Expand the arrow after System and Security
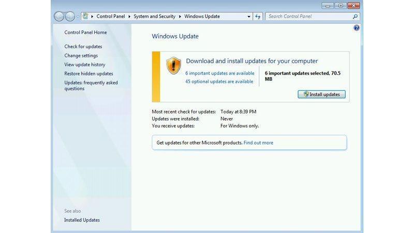Viewport: 414px width, 233px height. (180, 17)
